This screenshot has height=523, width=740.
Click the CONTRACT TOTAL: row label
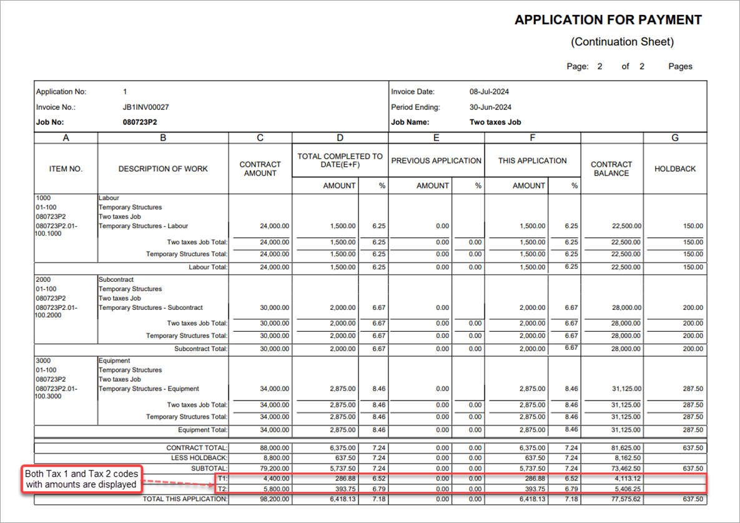click(x=197, y=448)
